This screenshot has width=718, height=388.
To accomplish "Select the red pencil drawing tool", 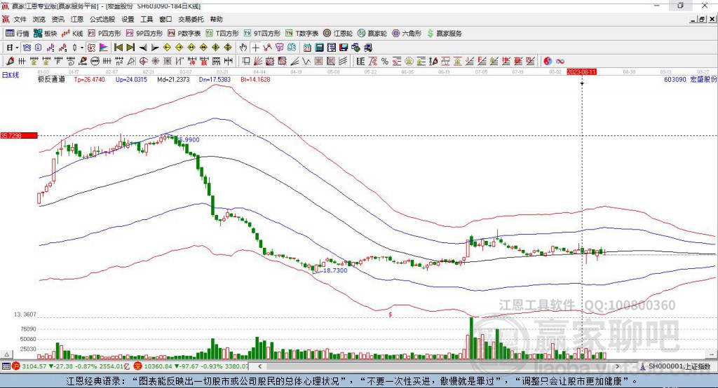I will pyautogui.click(x=10, y=62).
